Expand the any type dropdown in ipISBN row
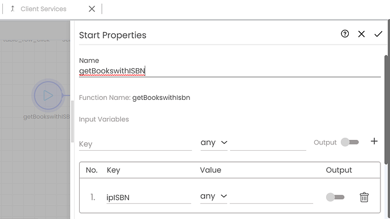Viewport: 390px width, 219px height. [x=214, y=196]
